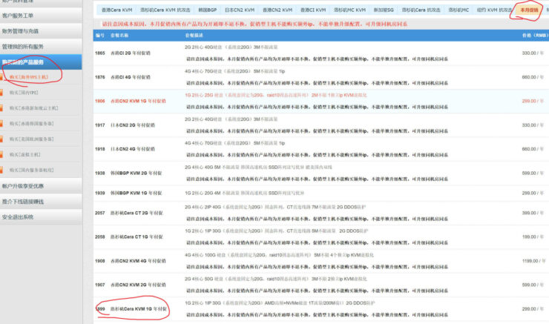Open the 购买[香港韩国服务器] link

31,124
